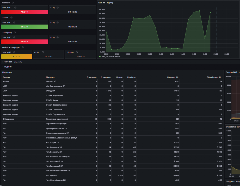The width and height of the screenshot is (240, 186).
Task: Open the "%SL по TIQ (All)" panel title menu
Action: point(106,3)
